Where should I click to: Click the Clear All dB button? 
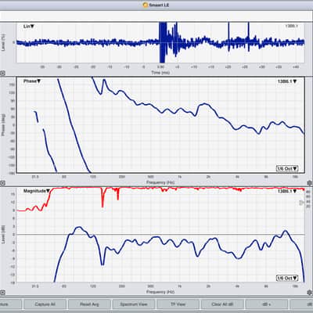pos(222,304)
